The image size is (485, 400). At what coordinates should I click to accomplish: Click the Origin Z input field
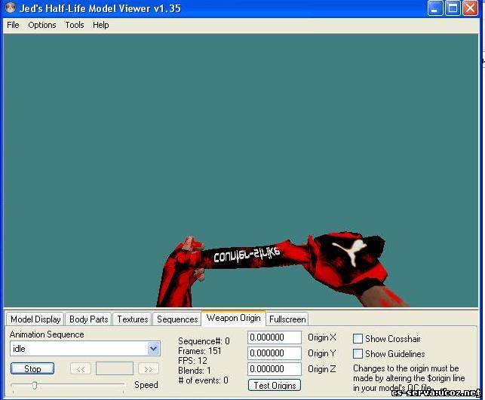pyautogui.click(x=275, y=369)
